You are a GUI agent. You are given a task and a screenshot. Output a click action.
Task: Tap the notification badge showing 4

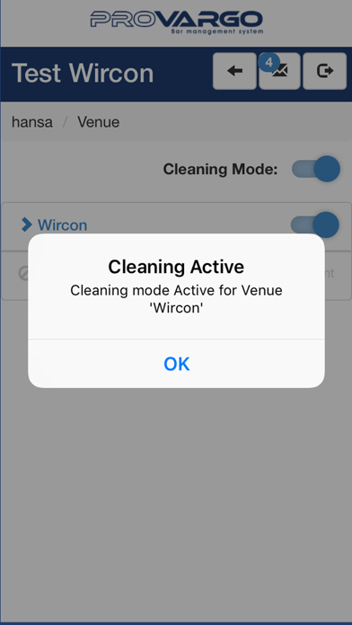(x=269, y=63)
